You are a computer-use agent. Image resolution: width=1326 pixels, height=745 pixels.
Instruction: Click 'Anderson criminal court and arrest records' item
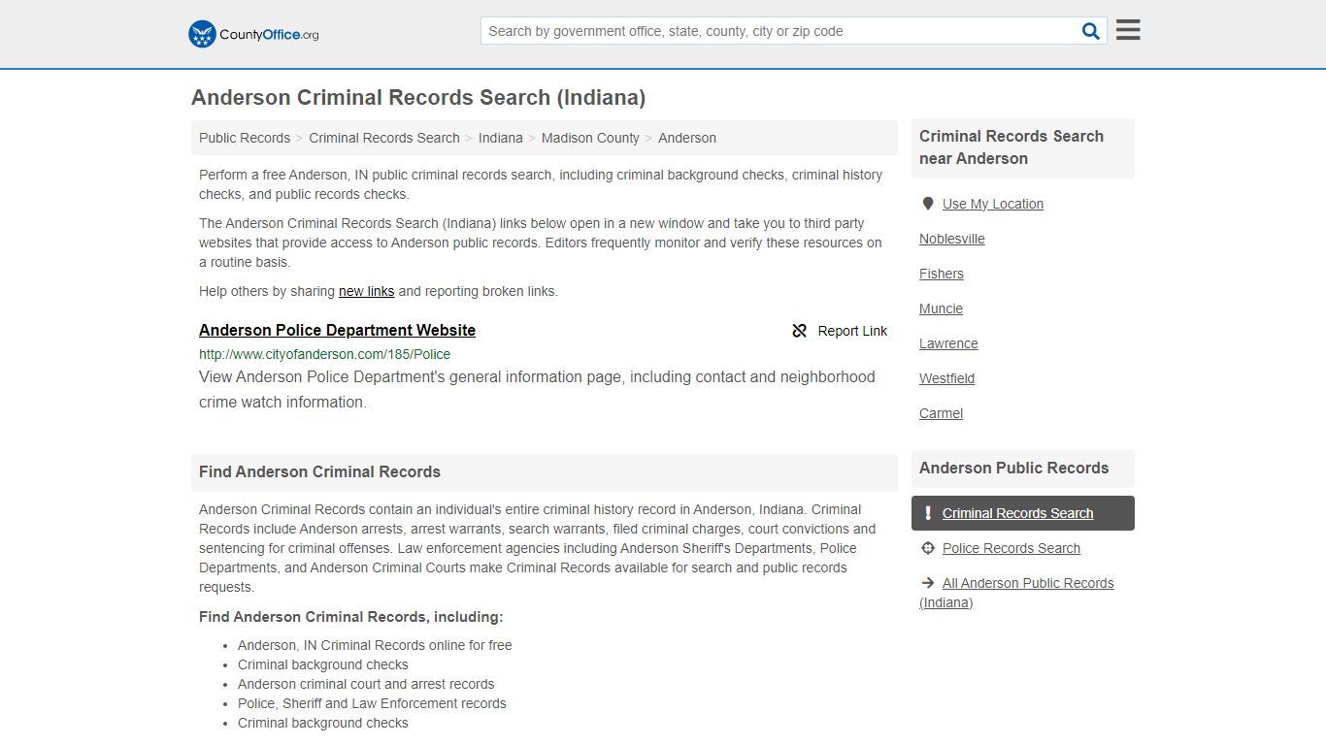point(366,684)
